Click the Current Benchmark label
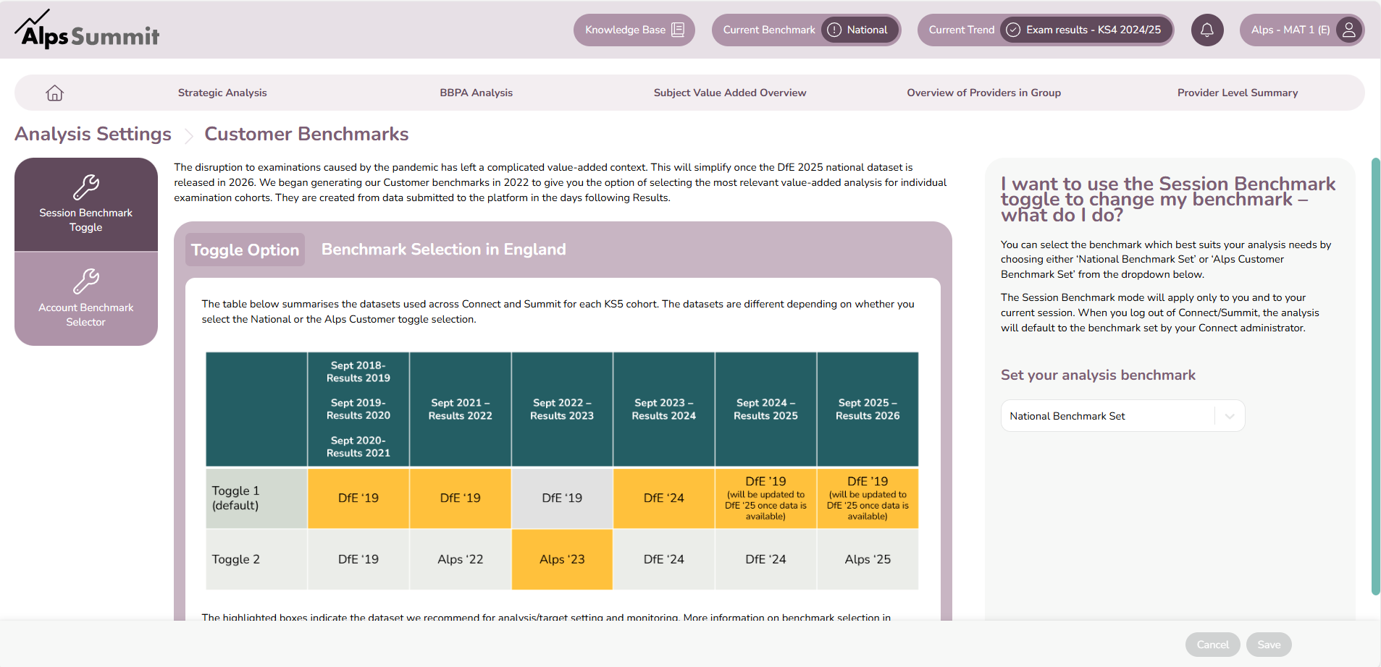Screen dimensions: 1381x667 (769, 30)
